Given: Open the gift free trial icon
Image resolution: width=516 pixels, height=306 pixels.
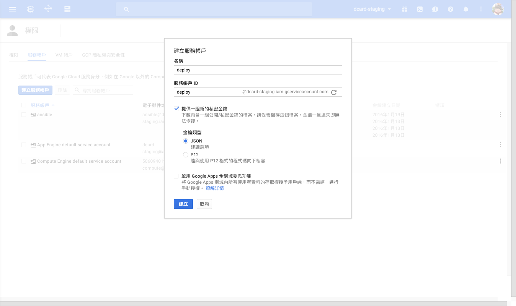Looking at the screenshot, I should pos(404,9).
